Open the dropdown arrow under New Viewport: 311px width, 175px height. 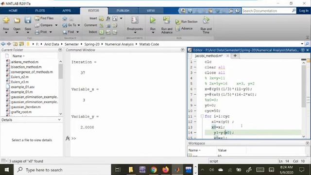(6, 33)
